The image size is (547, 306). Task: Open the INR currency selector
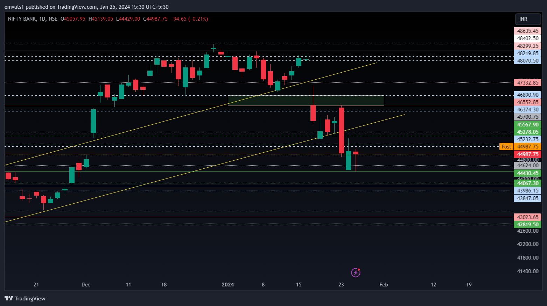point(528,19)
